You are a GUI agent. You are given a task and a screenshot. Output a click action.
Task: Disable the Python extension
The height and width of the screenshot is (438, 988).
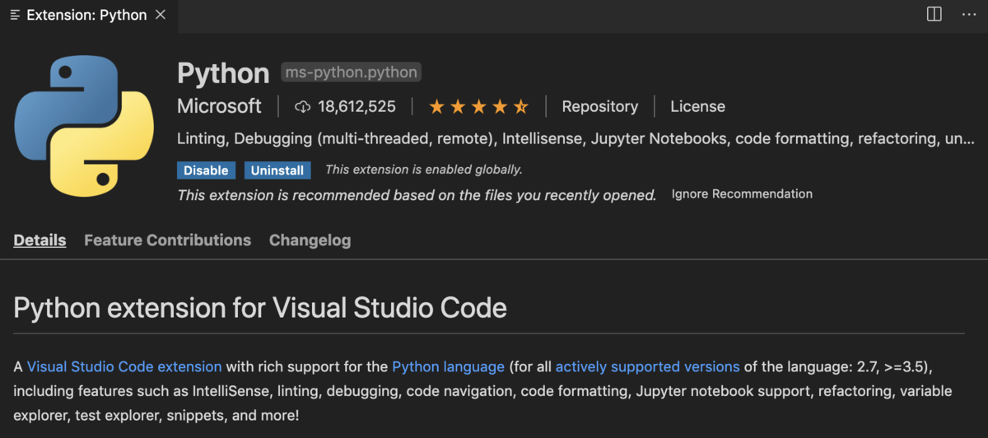point(206,170)
